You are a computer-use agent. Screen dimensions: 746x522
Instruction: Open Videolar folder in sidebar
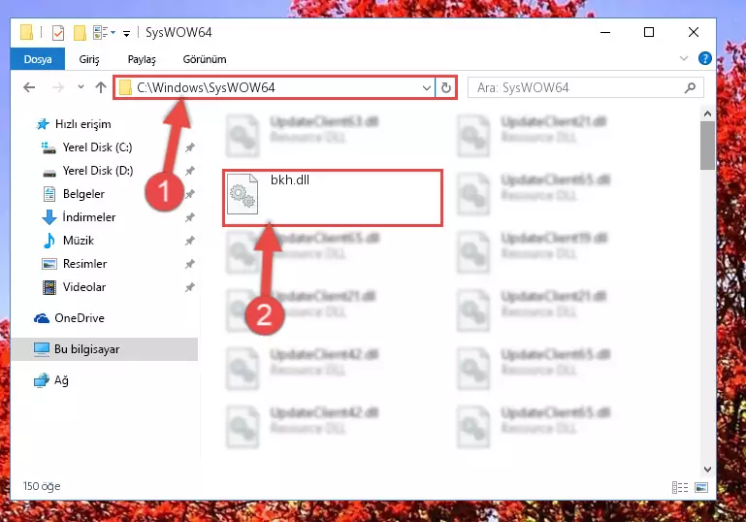coord(84,287)
